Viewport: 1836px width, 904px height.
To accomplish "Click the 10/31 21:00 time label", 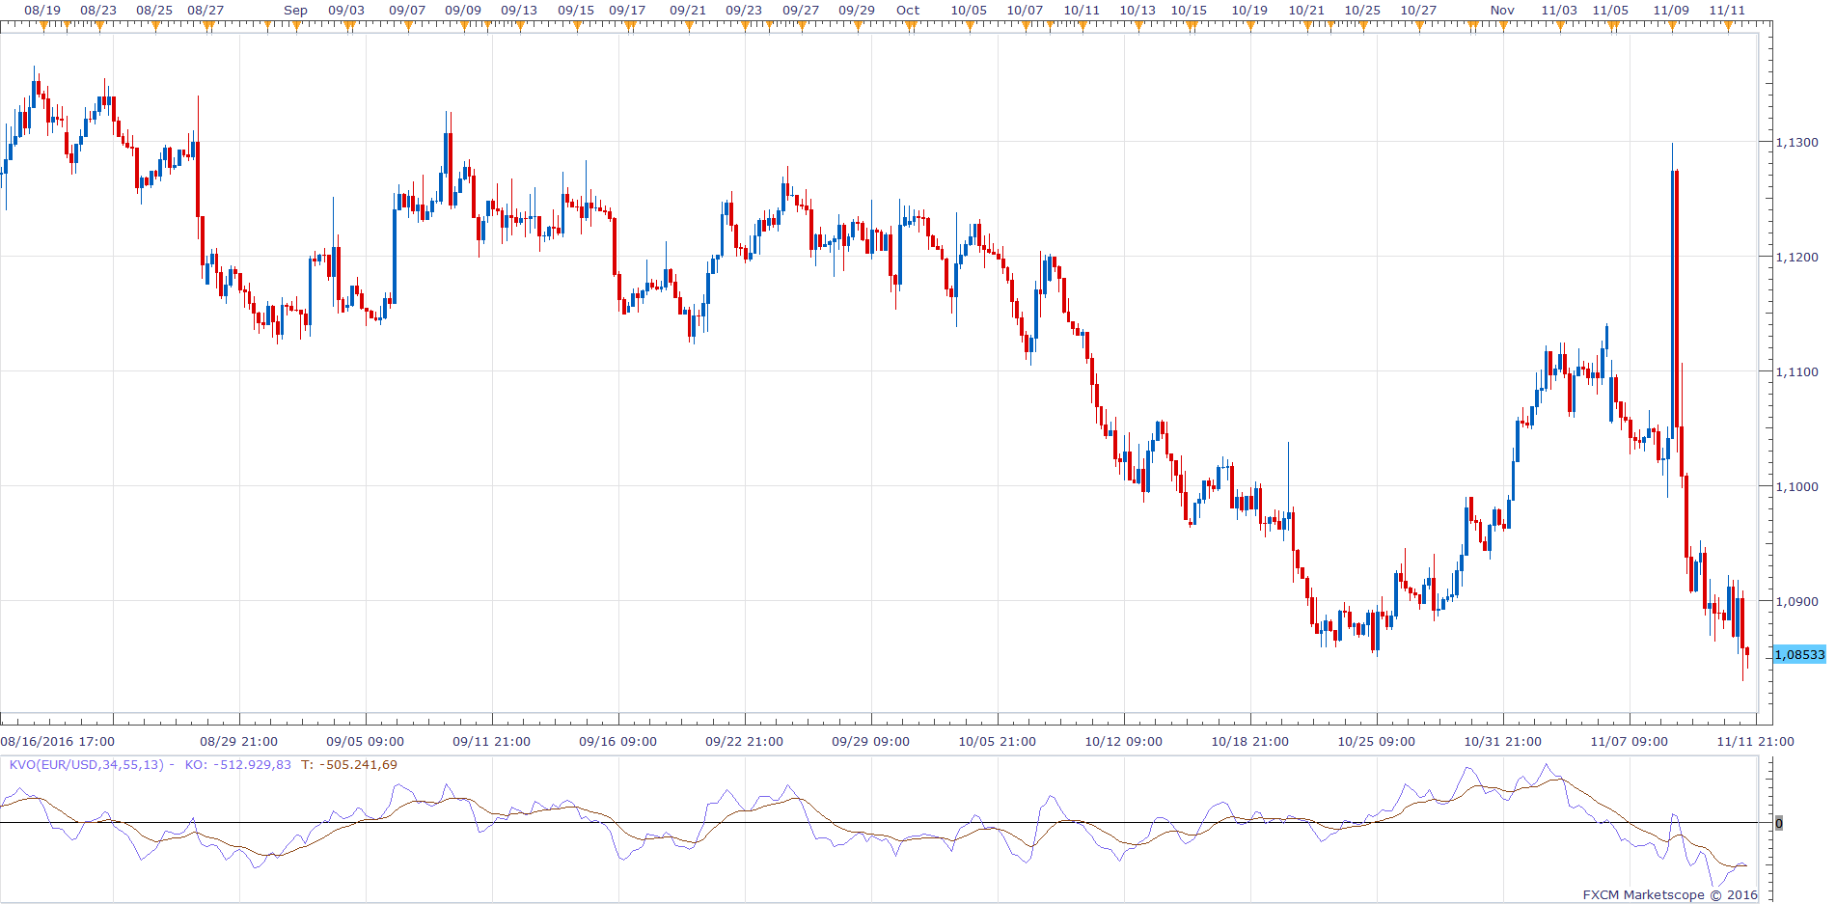I will pyautogui.click(x=1502, y=741).
